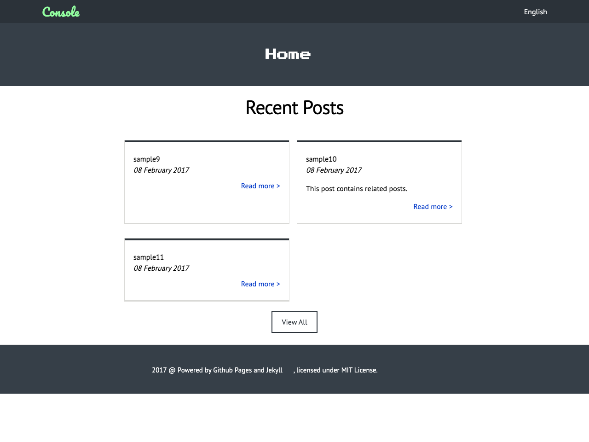
Task: Click the date under sample9
Action: click(x=161, y=170)
